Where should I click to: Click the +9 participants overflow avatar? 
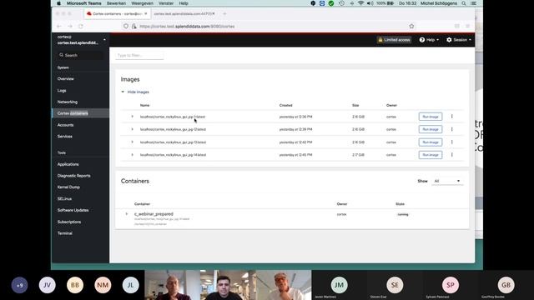(x=19, y=285)
